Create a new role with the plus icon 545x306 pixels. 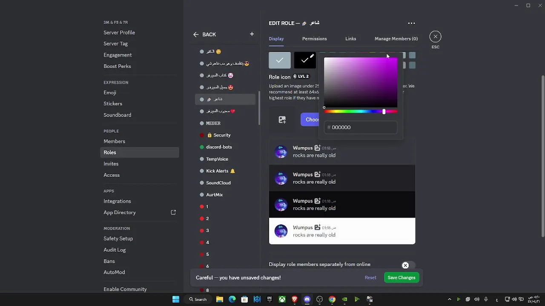(x=252, y=34)
